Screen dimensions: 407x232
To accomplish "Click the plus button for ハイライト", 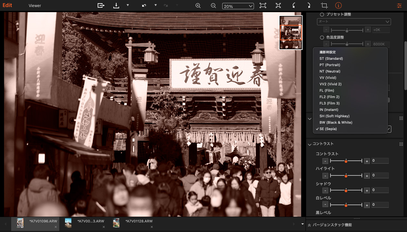I will pos(367,176).
